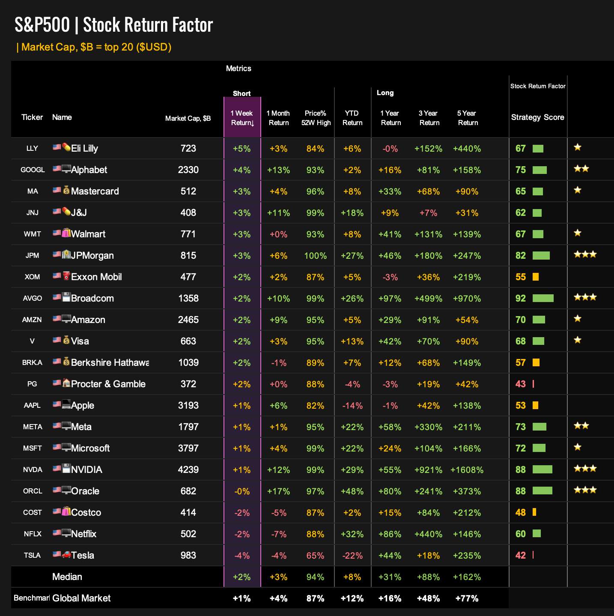Click the US flag in the Tesla row
The width and height of the screenshot is (614, 616).
tap(57, 554)
